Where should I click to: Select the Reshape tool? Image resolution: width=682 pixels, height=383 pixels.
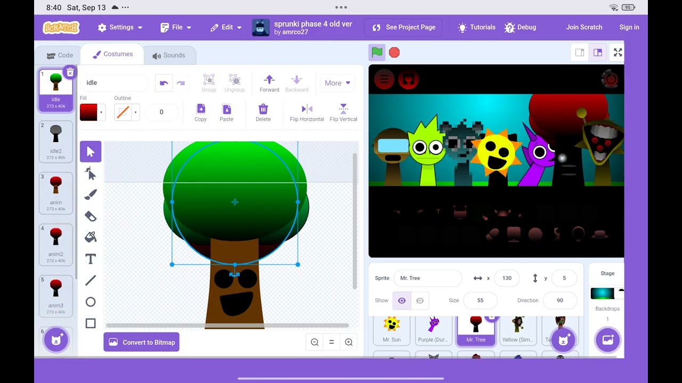tap(91, 173)
